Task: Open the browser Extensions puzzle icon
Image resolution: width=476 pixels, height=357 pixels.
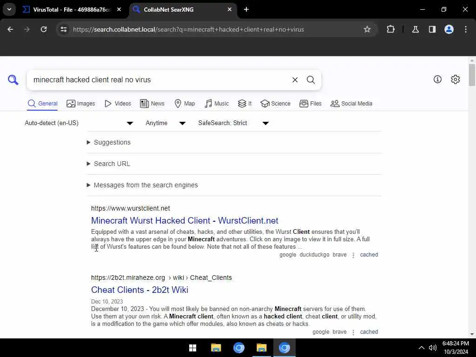Action: click(x=390, y=29)
